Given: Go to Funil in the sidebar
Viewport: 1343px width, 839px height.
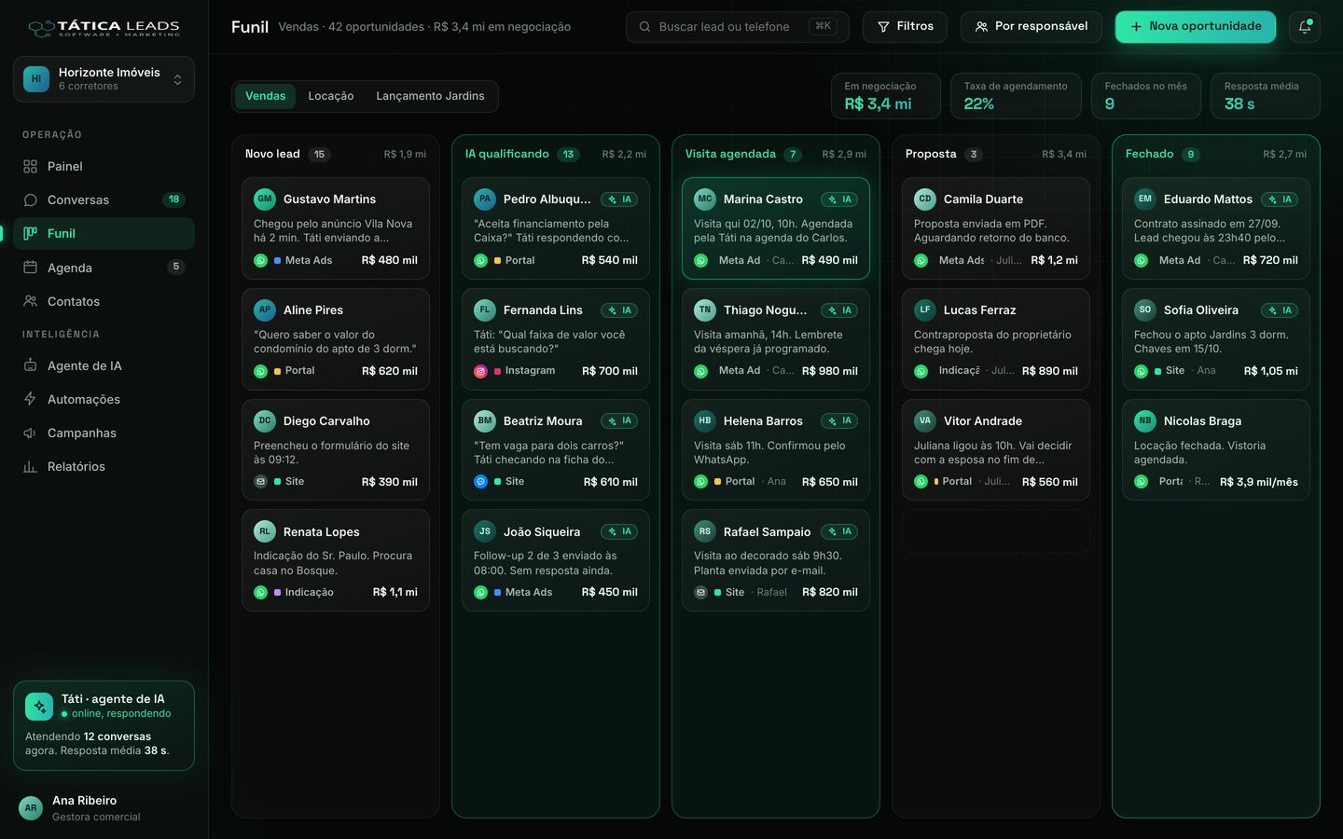Looking at the screenshot, I should coord(104,234).
